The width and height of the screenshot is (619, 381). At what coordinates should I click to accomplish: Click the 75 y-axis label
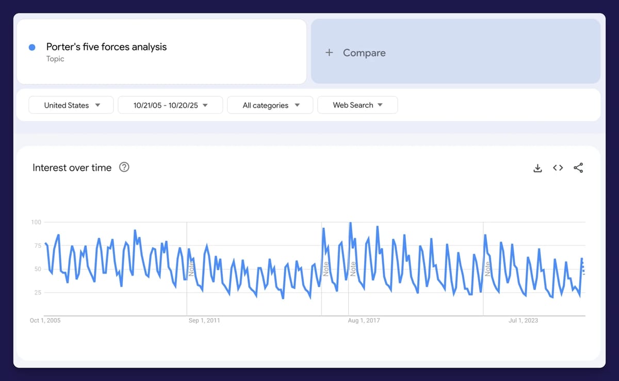tap(38, 246)
